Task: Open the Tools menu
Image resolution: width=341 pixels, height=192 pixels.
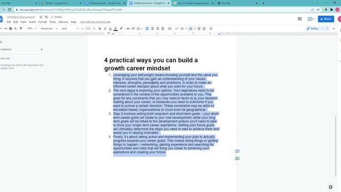Action: 52,22
